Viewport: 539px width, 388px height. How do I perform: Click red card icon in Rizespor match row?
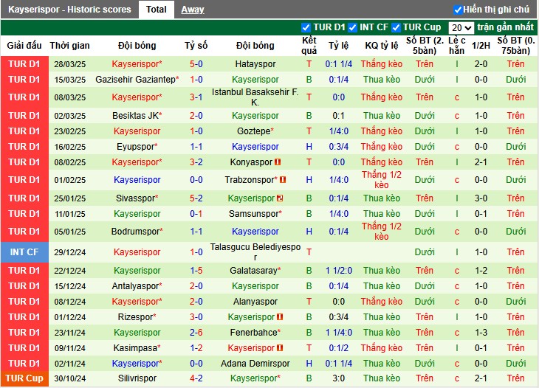(x=280, y=317)
